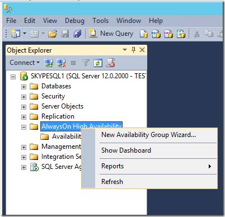Click the Copy icon in toolbar
The image size is (225, 217).
(209, 34)
